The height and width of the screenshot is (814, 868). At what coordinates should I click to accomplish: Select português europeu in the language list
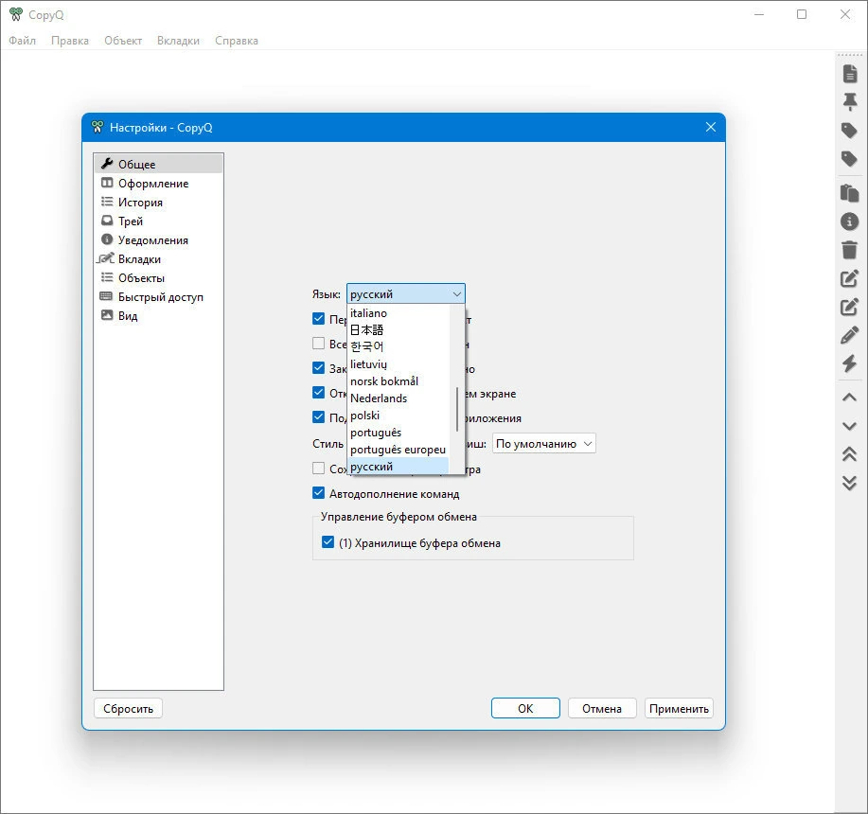coord(398,450)
